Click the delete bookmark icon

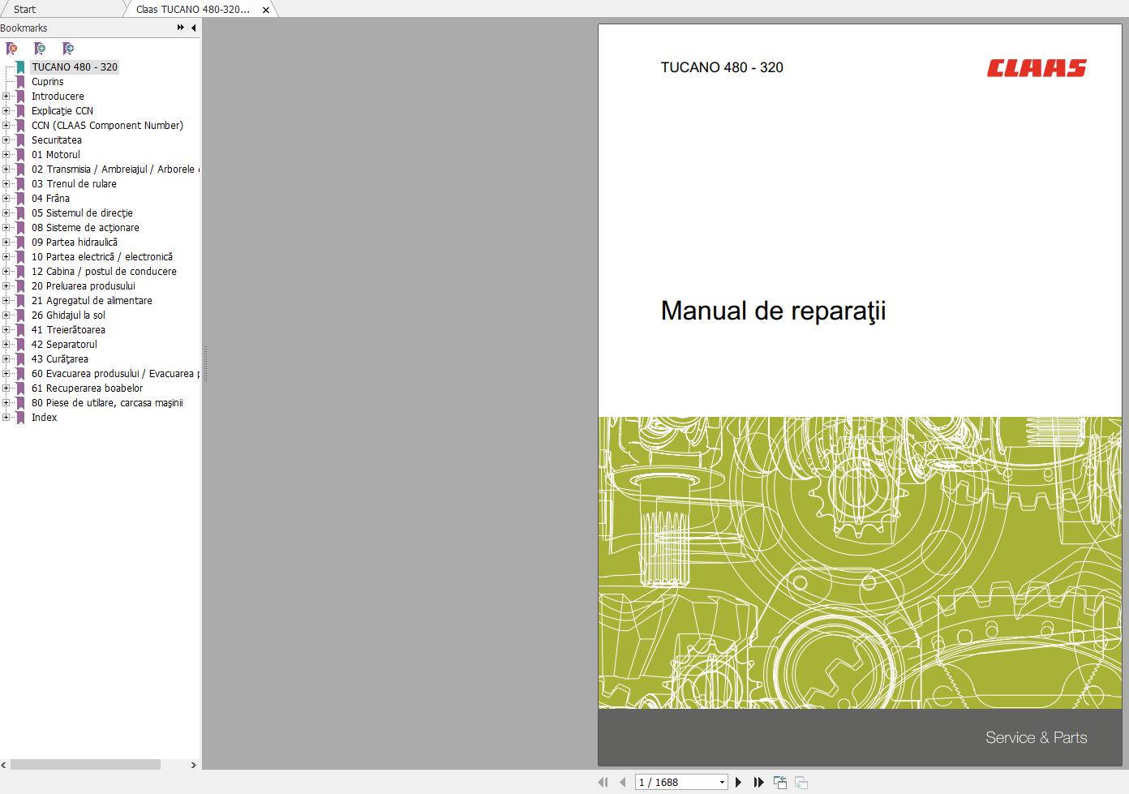11,49
